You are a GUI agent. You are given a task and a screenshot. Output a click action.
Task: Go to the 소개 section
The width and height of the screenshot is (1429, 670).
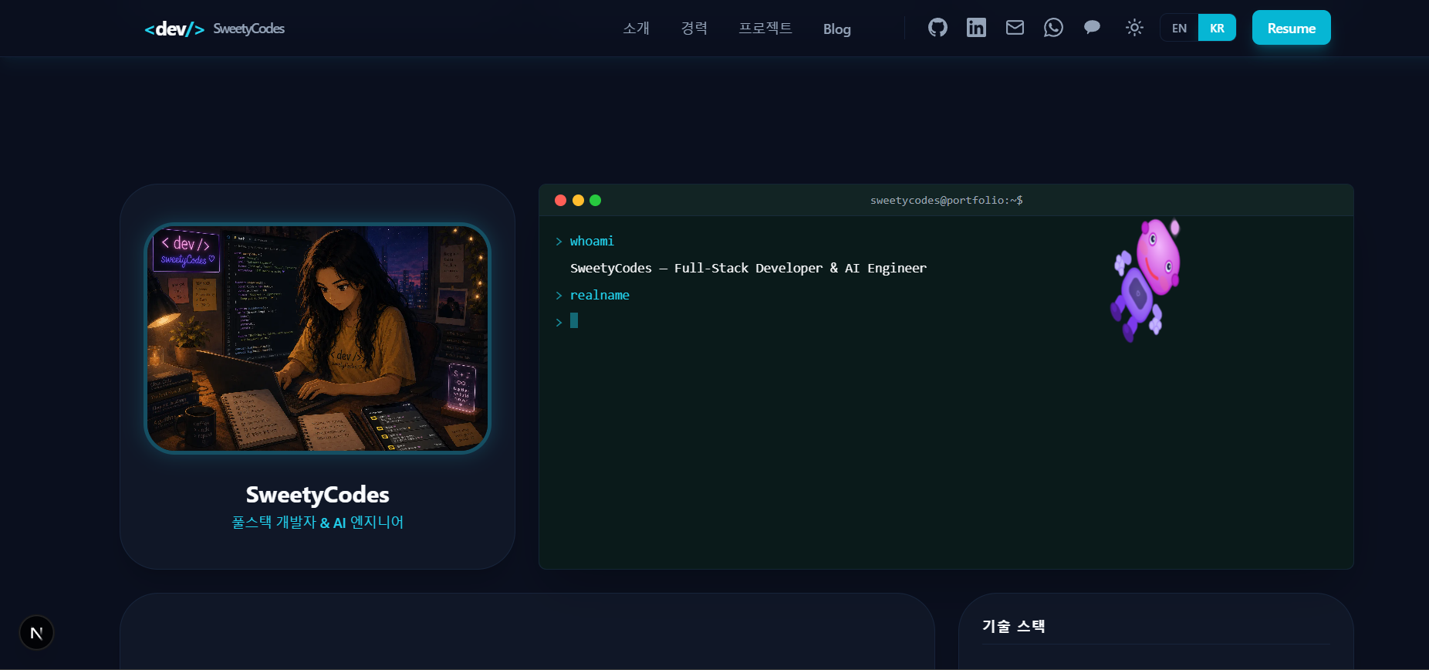[x=636, y=29]
